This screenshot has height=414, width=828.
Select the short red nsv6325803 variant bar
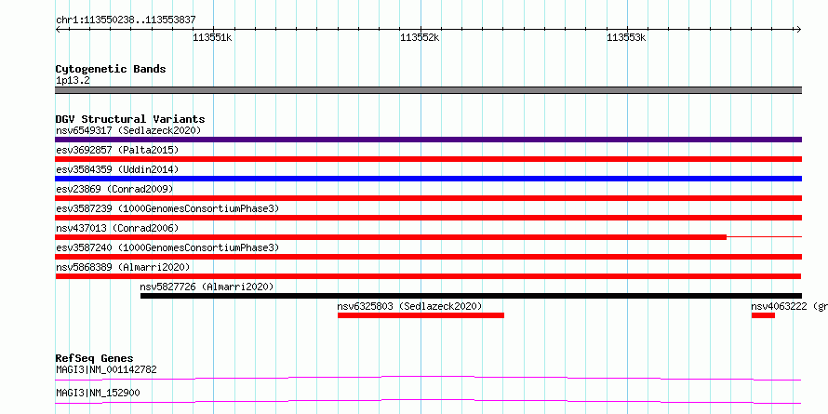(x=421, y=315)
